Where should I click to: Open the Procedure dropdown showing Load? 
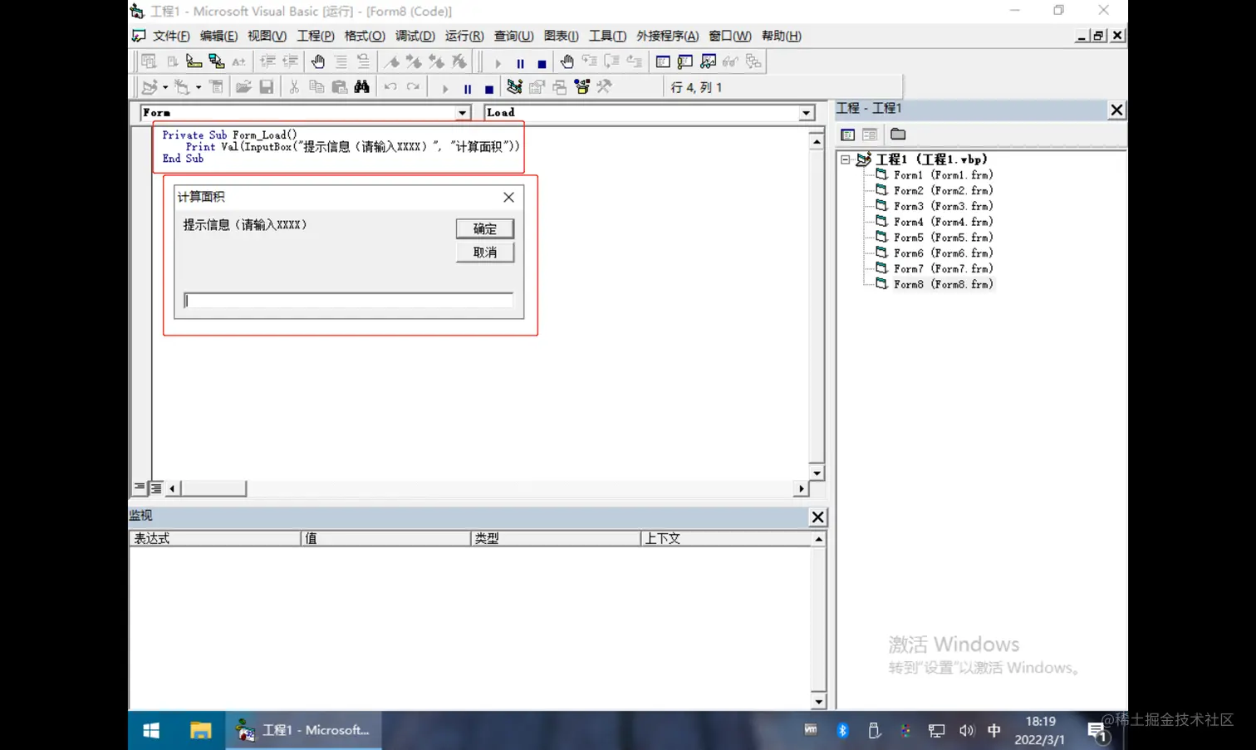806,113
